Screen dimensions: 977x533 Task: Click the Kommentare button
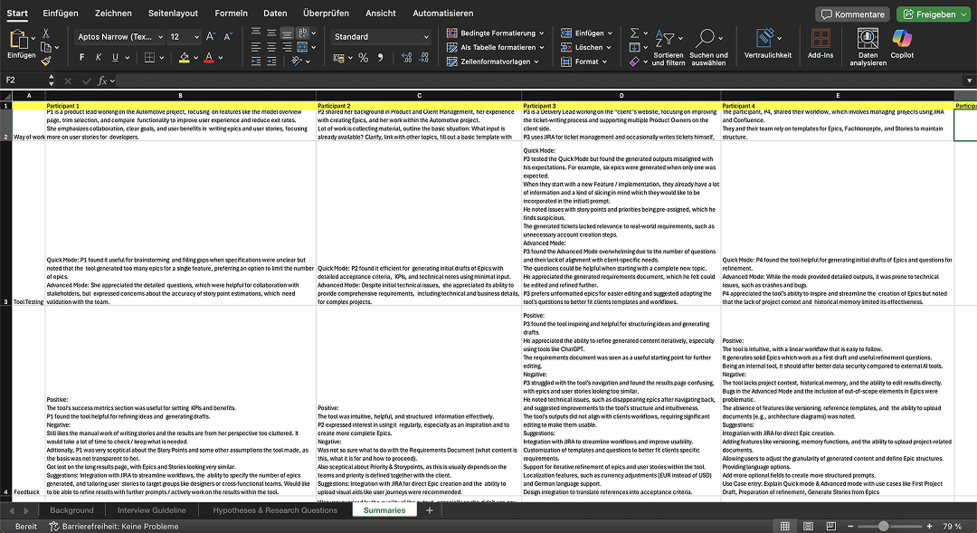pyautogui.click(x=853, y=14)
